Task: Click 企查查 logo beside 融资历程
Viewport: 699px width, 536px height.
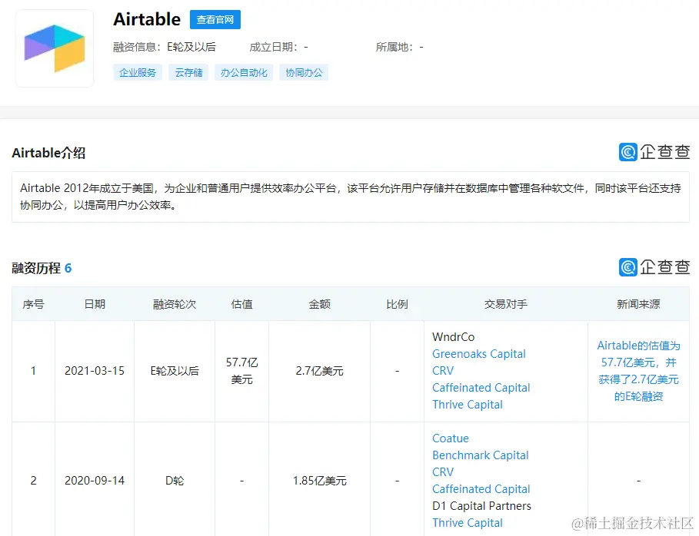Action: pos(654,267)
